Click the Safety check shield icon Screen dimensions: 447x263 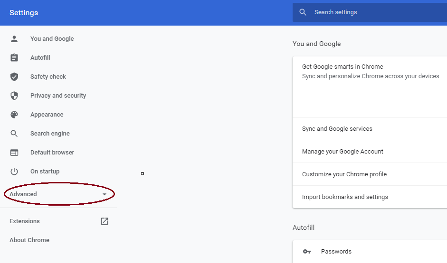coord(14,77)
